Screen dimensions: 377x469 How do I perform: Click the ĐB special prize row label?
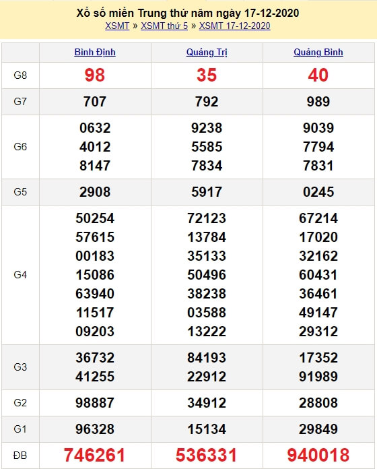tap(20, 456)
